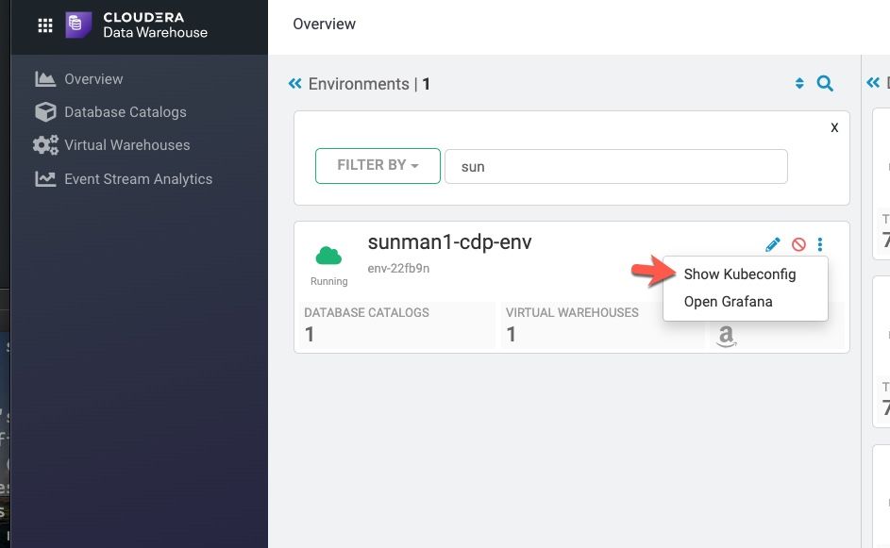This screenshot has width=890, height=548.
Task: Click the Environments search magnifier icon
Action: click(825, 83)
